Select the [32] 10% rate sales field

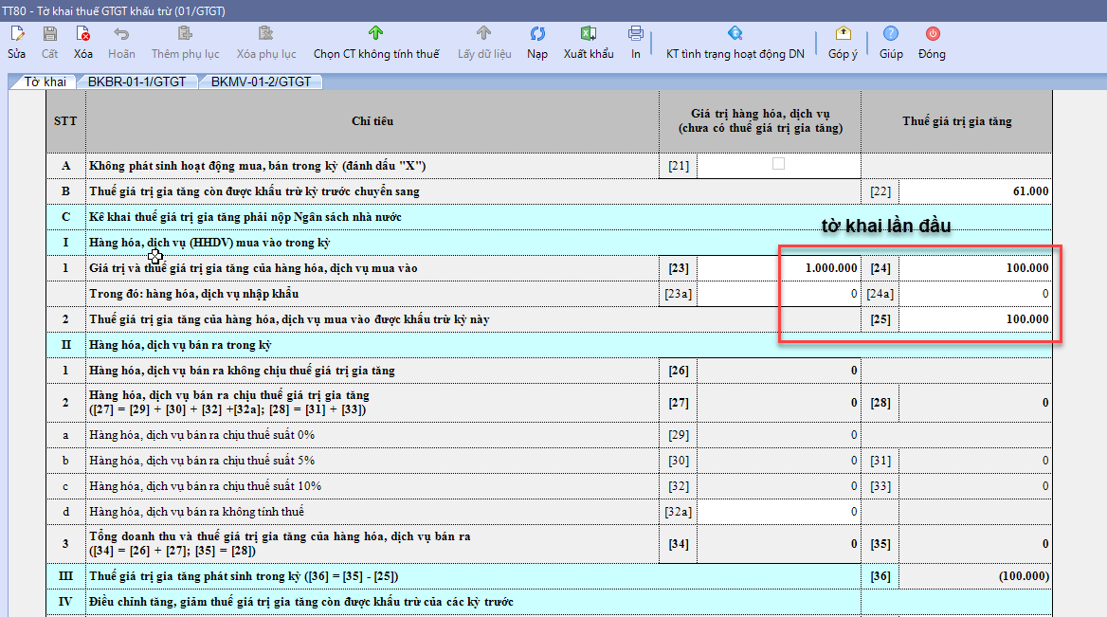tap(779, 485)
